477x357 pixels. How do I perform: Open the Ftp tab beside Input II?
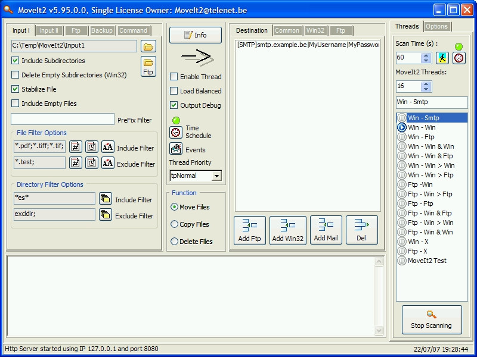76,30
